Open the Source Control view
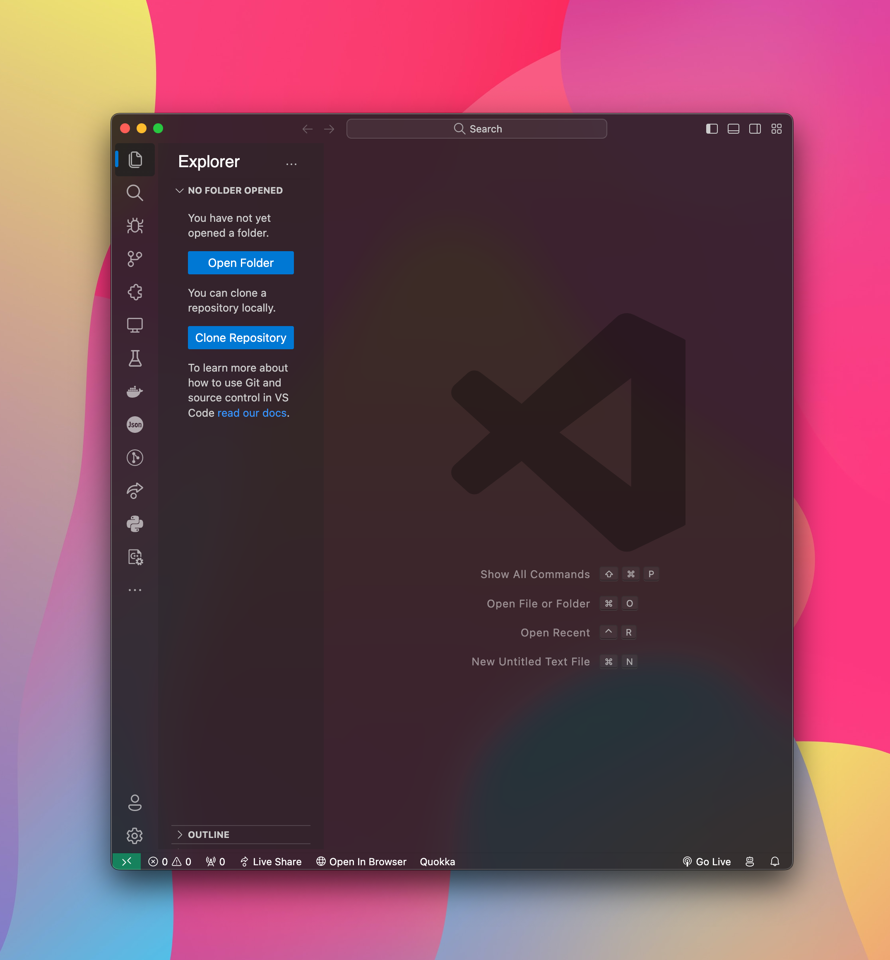This screenshot has width=890, height=960. click(135, 259)
